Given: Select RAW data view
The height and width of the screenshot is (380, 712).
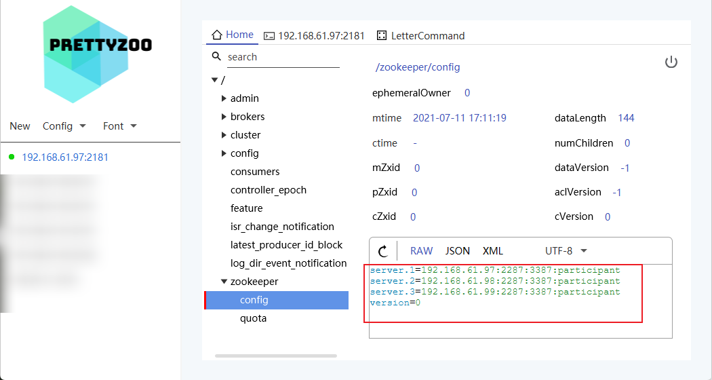Looking at the screenshot, I should [x=421, y=251].
